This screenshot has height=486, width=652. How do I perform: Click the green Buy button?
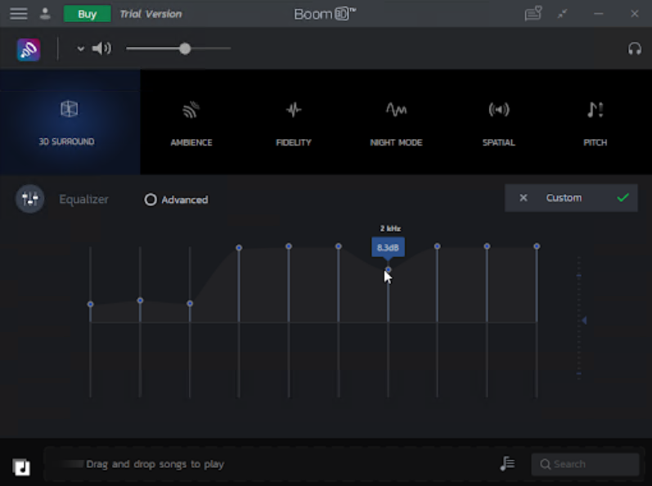[87, 14]
